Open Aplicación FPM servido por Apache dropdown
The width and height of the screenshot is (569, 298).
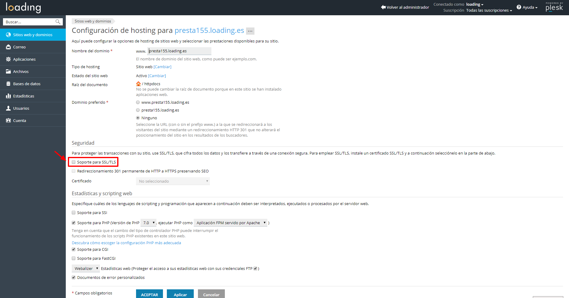tap(231, 223)
